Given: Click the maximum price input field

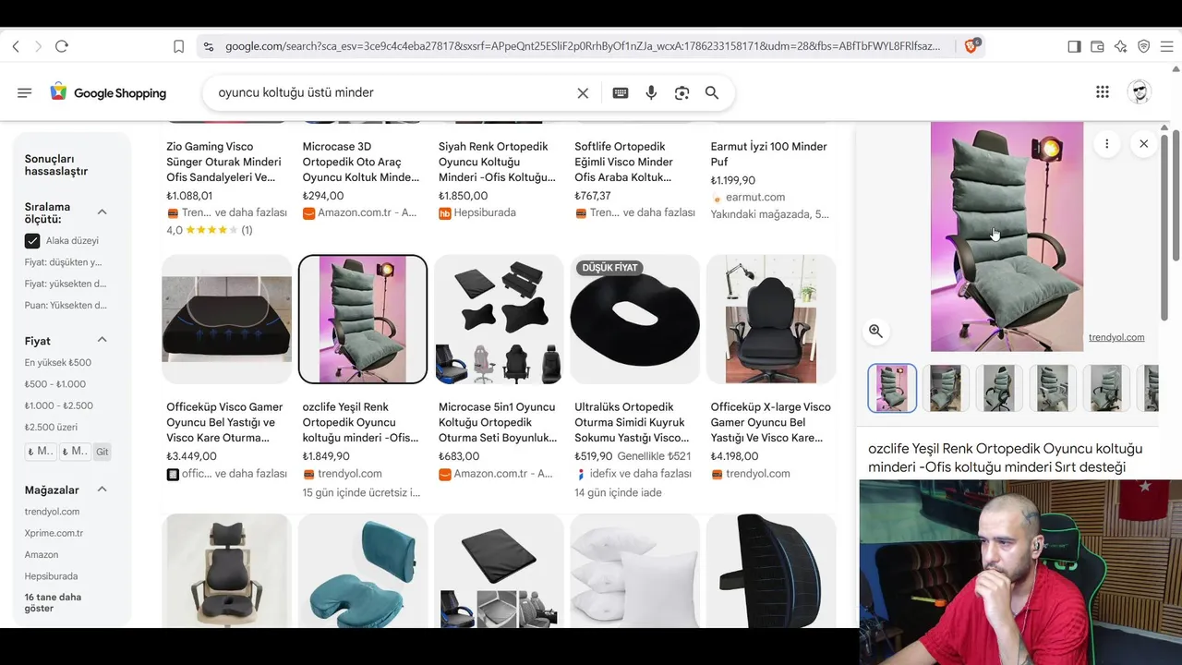Looking at the screenshot, I should click(75, 452).
